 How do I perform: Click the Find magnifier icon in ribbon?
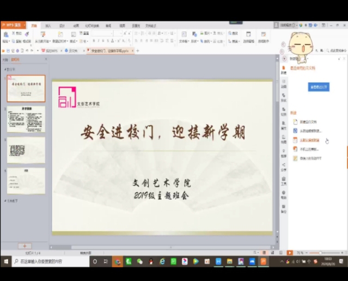(230, 33)
